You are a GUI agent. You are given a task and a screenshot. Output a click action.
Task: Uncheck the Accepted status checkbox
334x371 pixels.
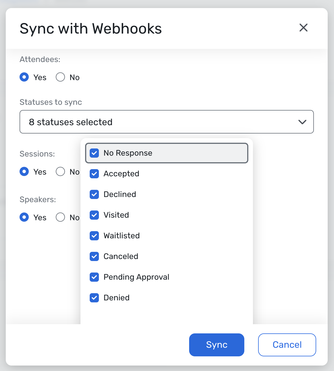[x=94, y=174]
